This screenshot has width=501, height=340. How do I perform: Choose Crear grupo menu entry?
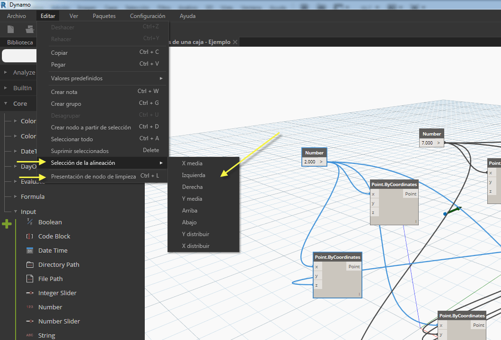[103, 104]
